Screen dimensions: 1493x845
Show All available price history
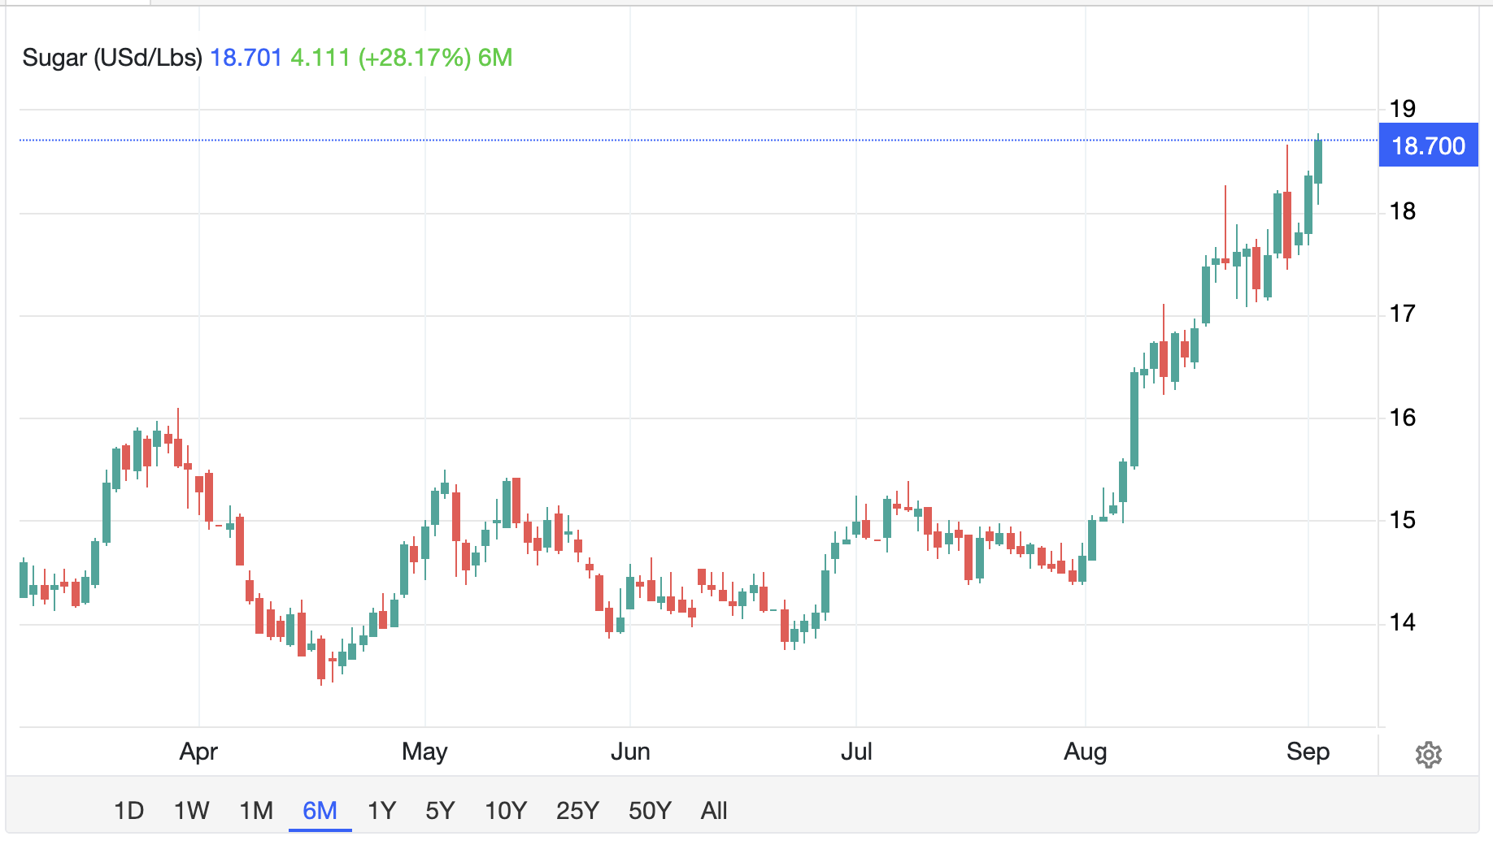tap(714, 811)
